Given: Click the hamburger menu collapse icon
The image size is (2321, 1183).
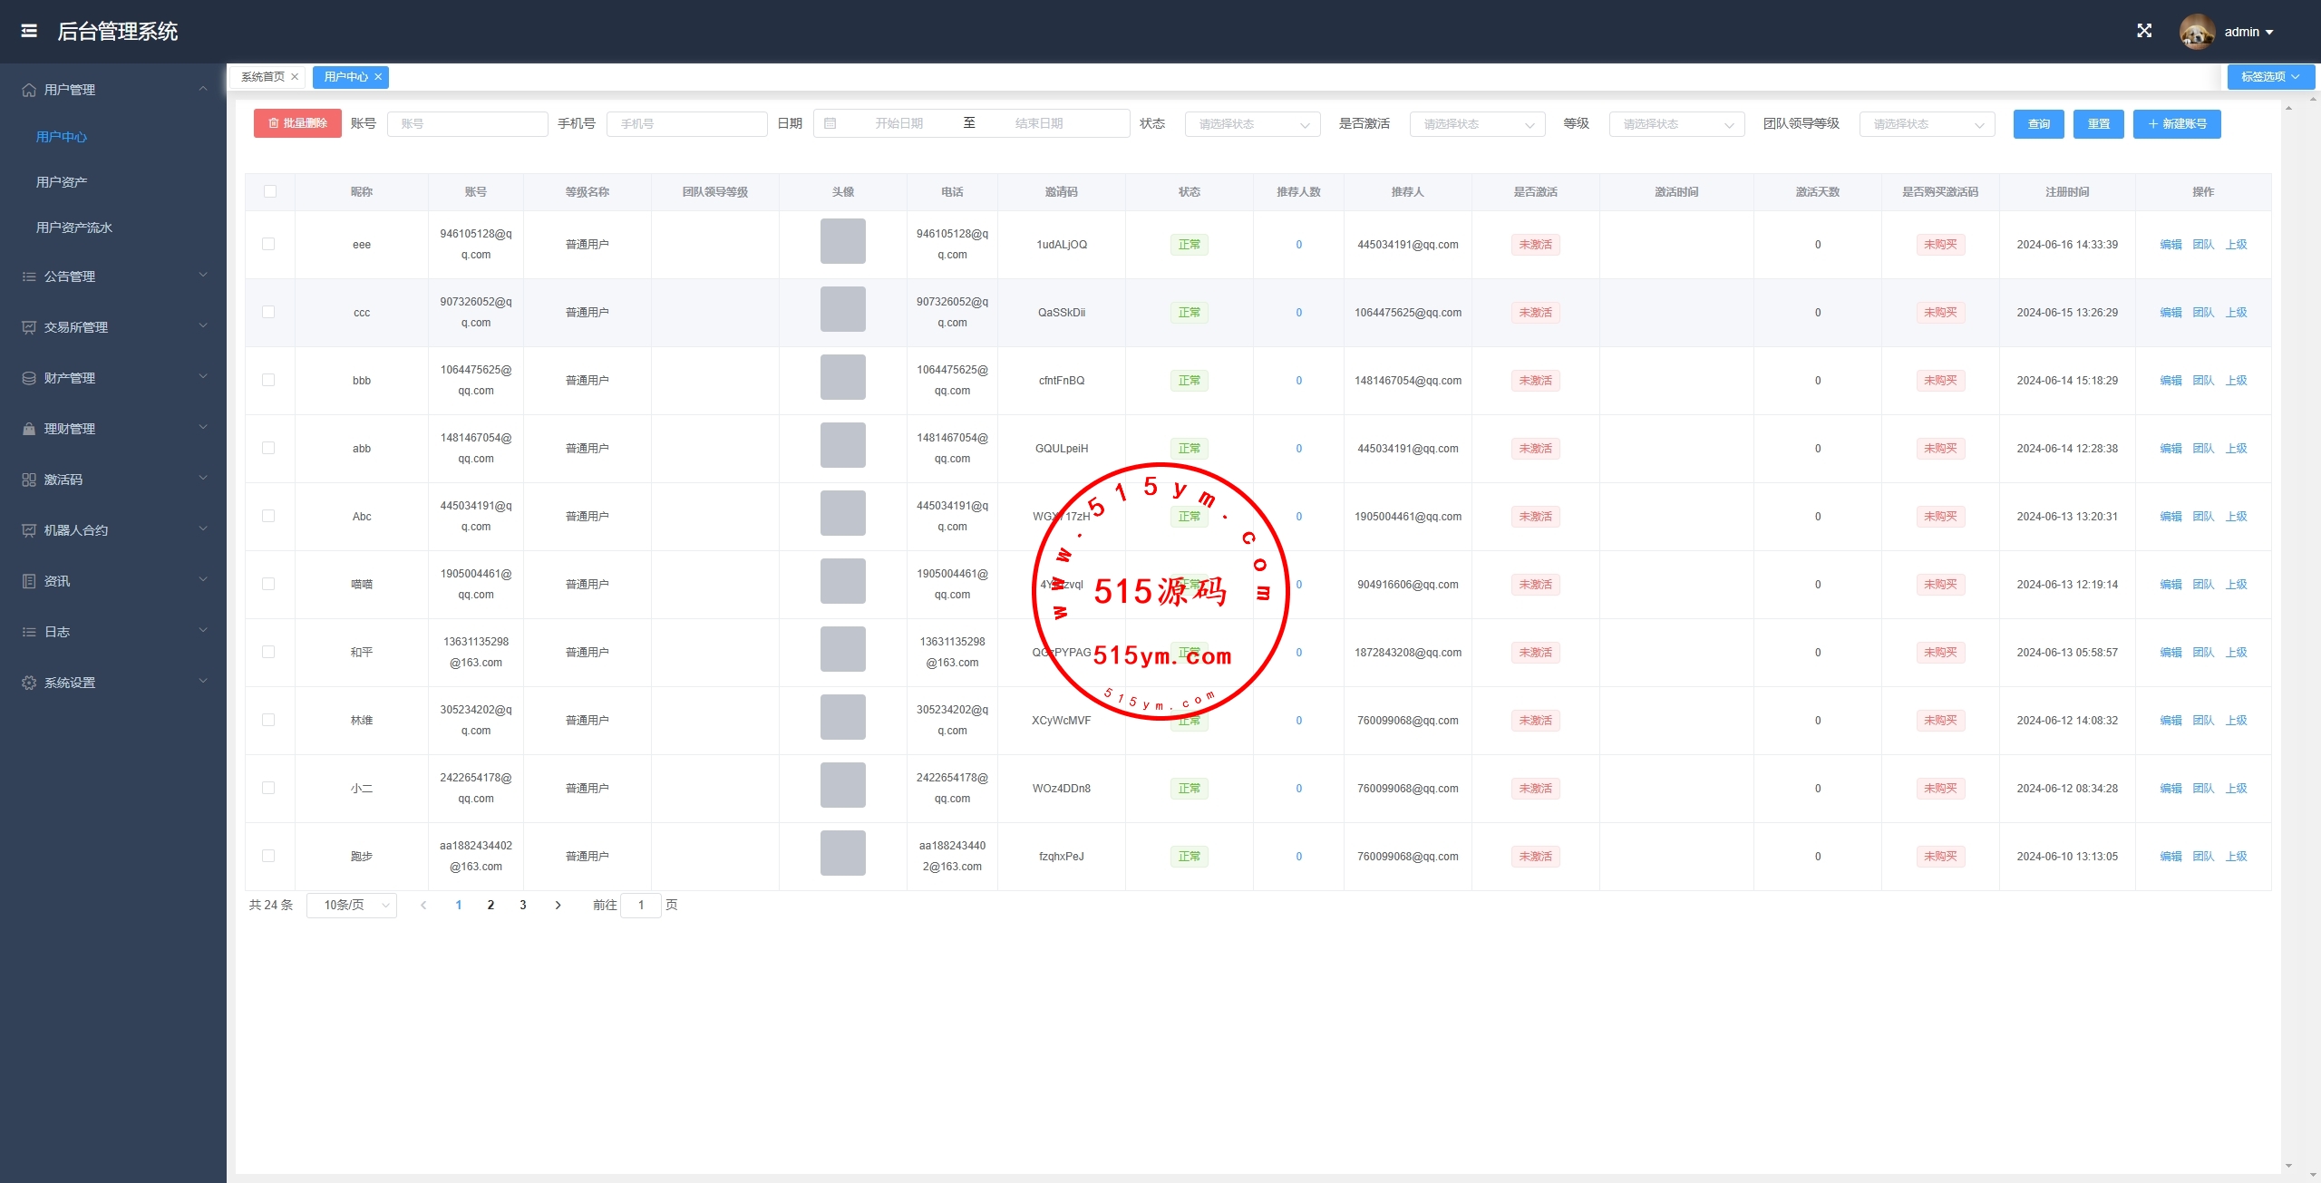Looking at the screenshot, I should click(29, 31).
